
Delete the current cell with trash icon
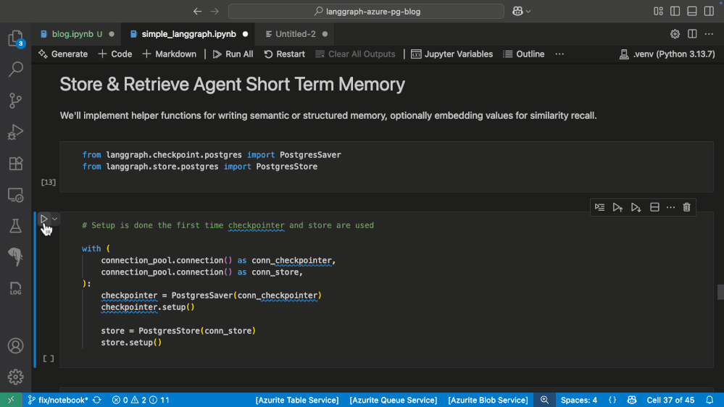[687, 207]
